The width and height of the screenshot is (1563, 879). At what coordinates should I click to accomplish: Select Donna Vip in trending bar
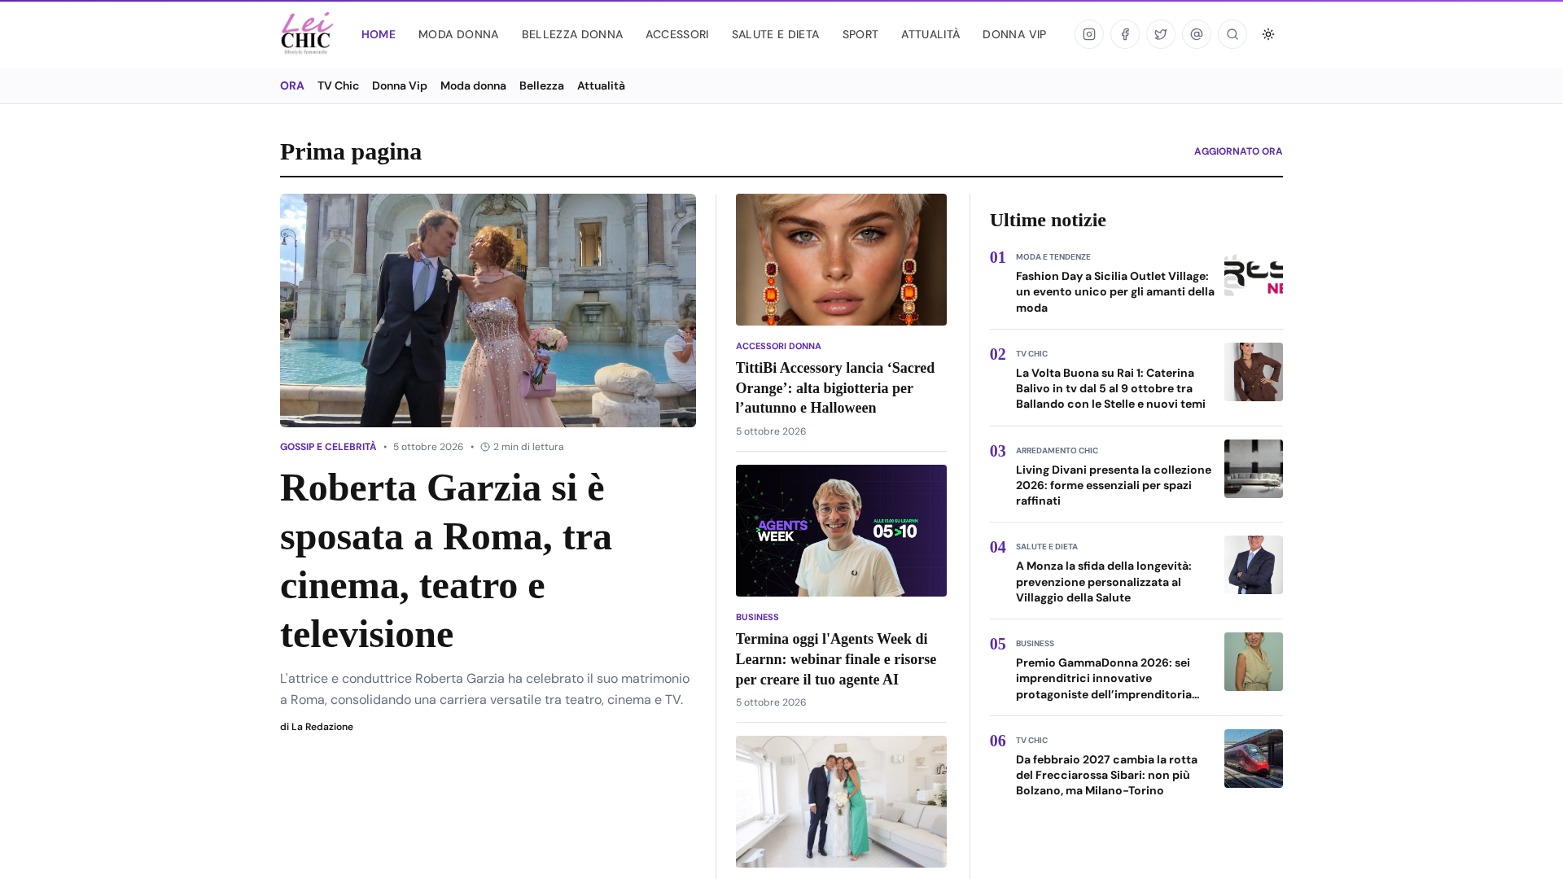point(400,85)
